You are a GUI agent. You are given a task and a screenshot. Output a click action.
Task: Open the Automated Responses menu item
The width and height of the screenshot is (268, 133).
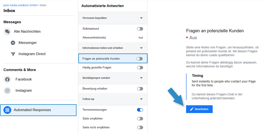(x=38, y=110)
